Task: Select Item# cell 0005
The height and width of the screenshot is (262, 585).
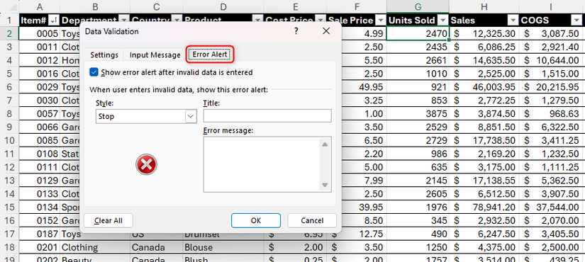Action: coord(39,33)
